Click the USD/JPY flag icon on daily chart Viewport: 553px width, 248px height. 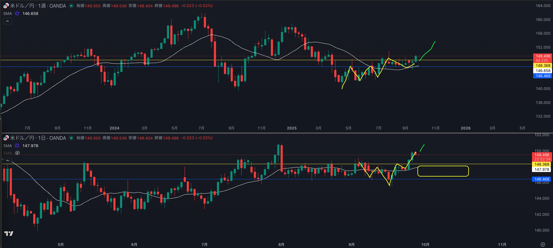point(6,138)
